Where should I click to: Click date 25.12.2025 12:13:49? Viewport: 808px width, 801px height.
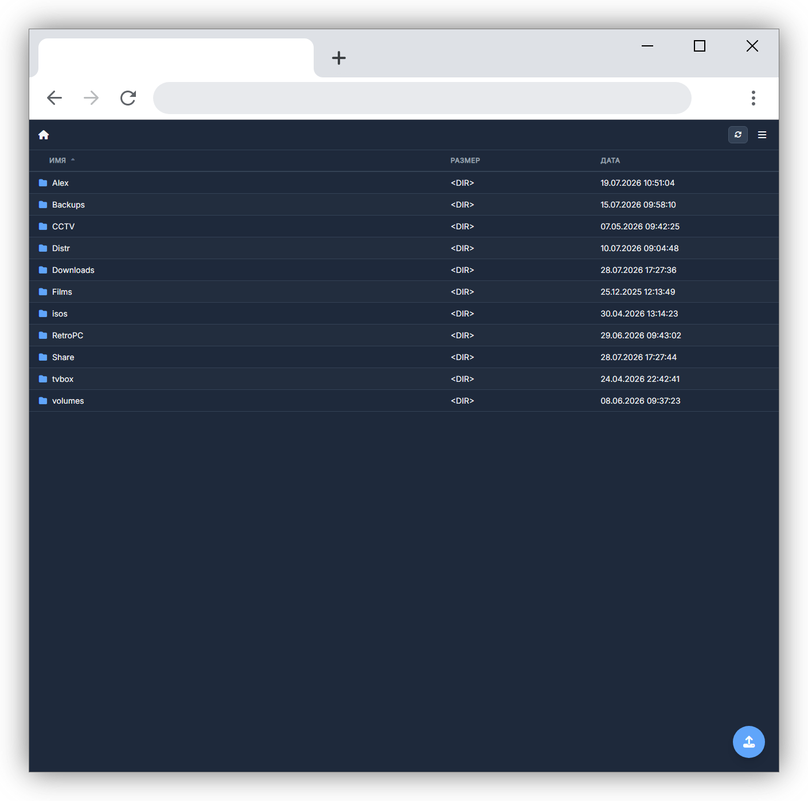pos(638,292)
